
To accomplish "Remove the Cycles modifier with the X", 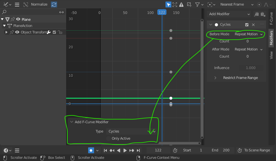I will pos(253,25).
